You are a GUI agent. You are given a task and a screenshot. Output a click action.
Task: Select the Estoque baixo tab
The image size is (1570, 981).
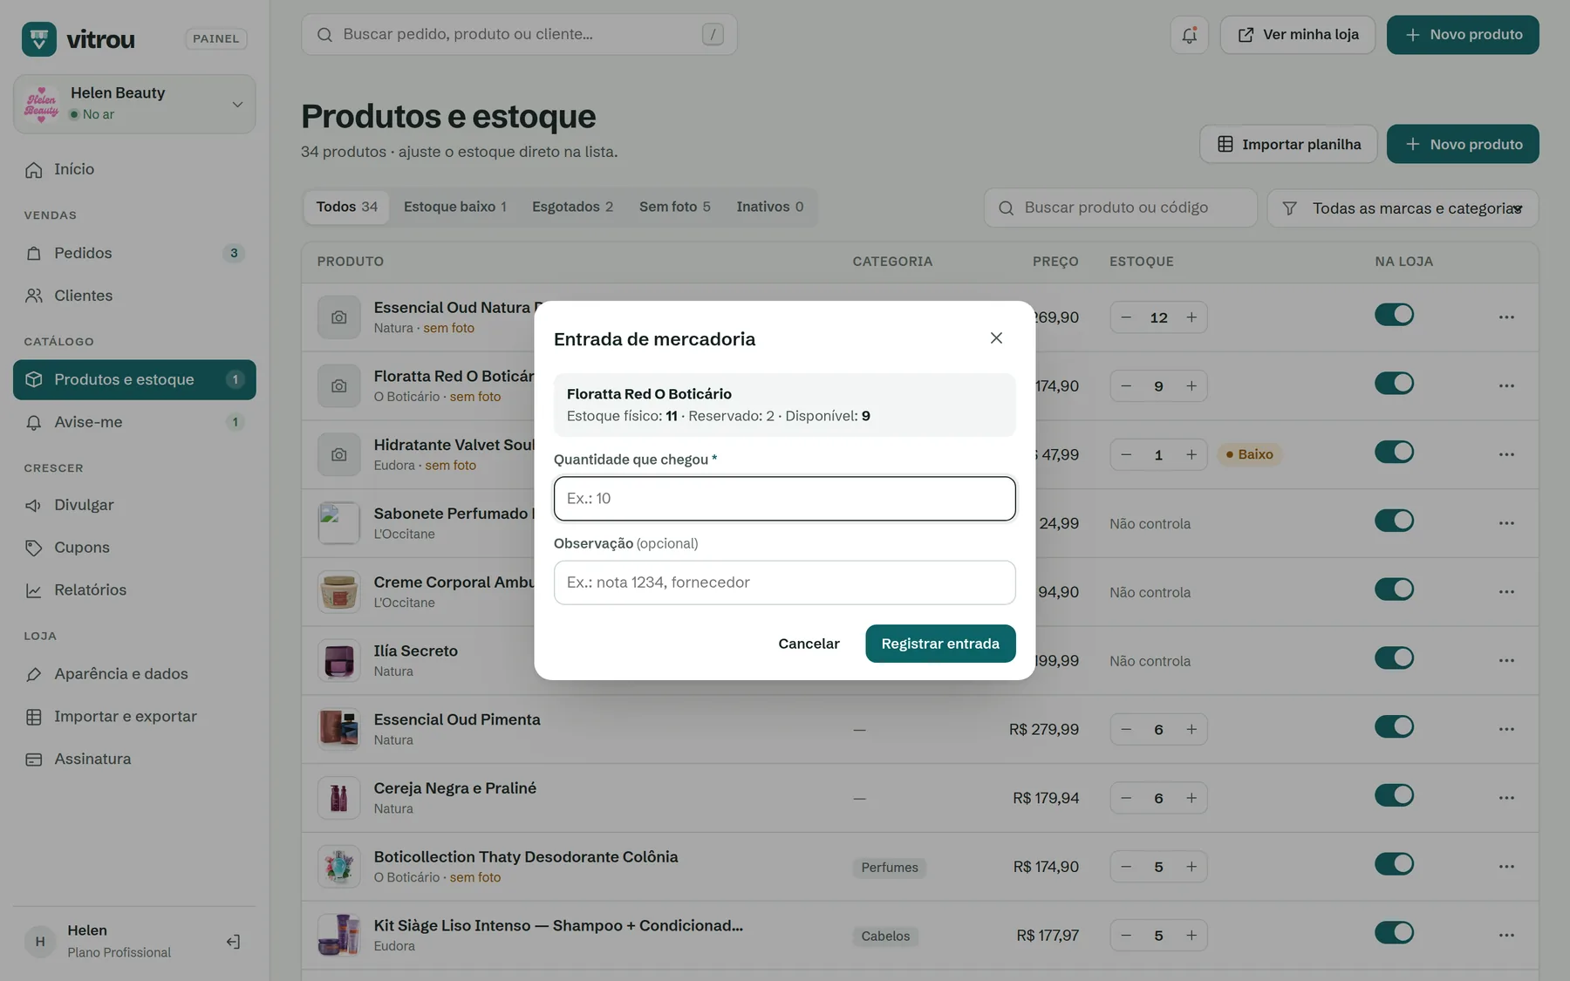tap(454, 207)
